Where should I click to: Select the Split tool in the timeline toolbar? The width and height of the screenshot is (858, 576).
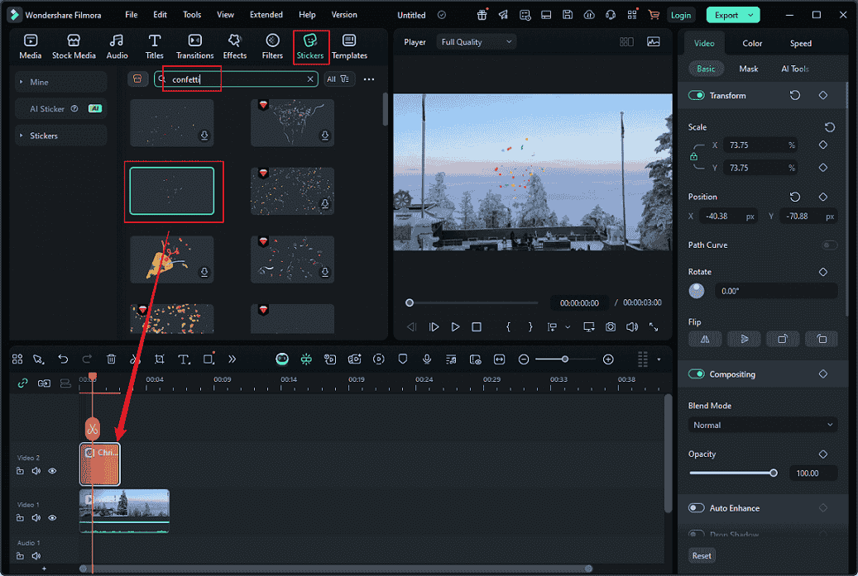pos(134,359)
